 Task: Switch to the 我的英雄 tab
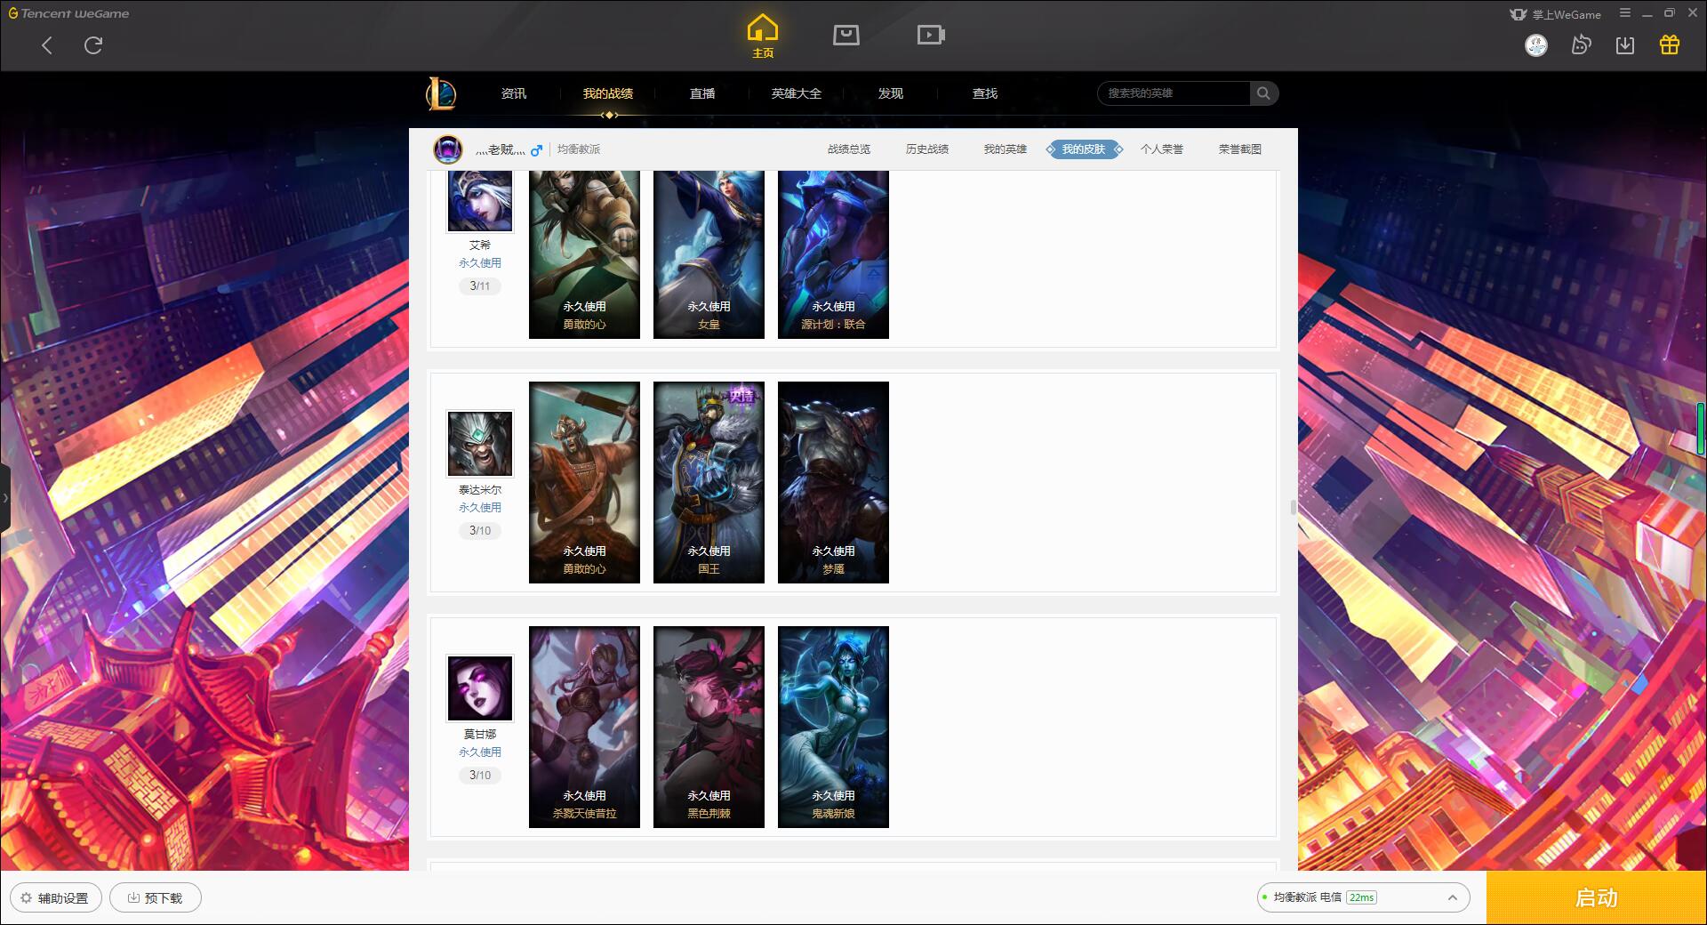[1006, 149]
